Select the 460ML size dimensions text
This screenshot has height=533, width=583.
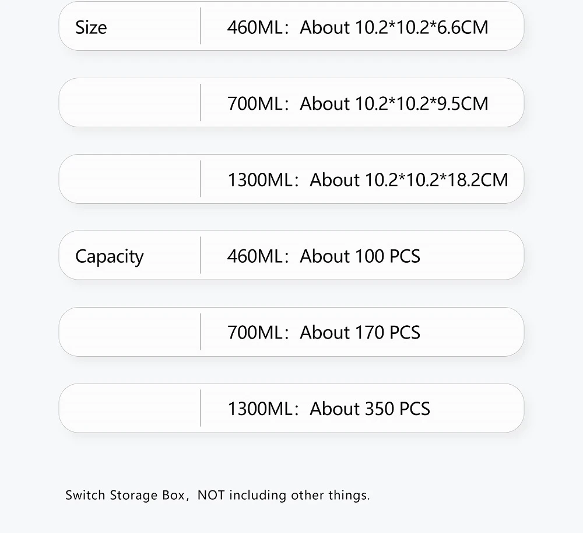358,27
